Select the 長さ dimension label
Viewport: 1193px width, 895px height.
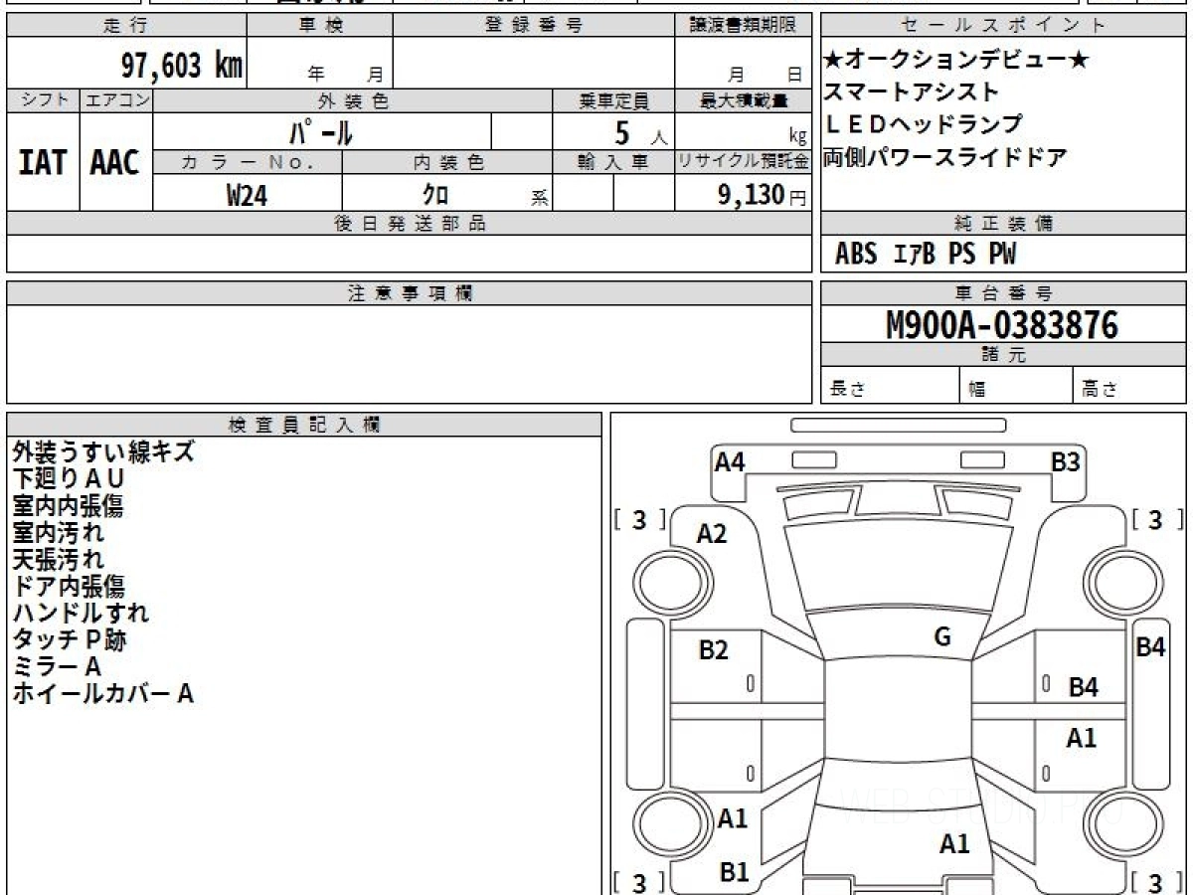coord(847,390)
